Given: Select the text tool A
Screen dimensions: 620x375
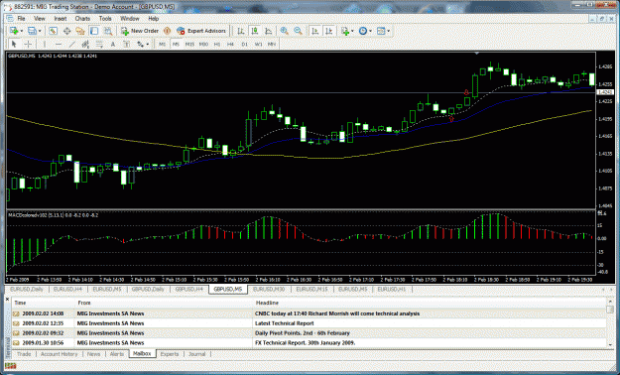Looking at the screenshot, I should [113, 44].
